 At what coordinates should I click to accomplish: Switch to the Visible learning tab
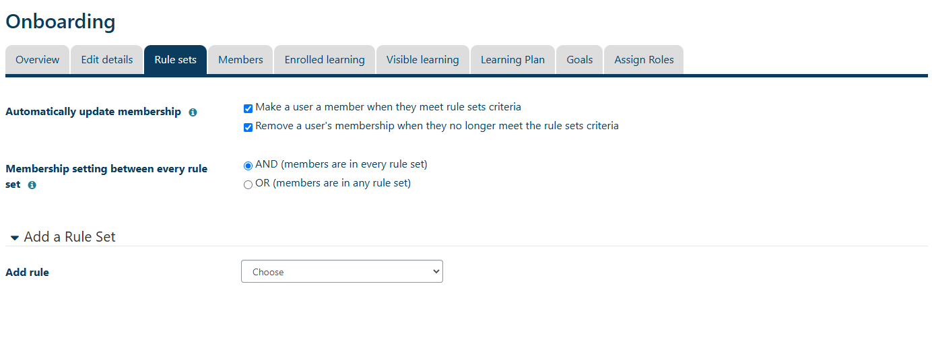pos(422,60)
